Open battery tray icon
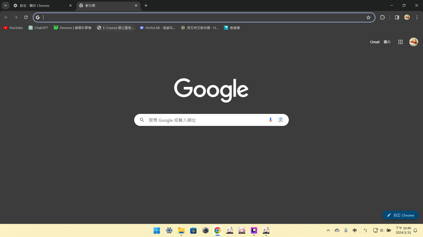Viewport: 423px width, 237px height. (389, 231)
